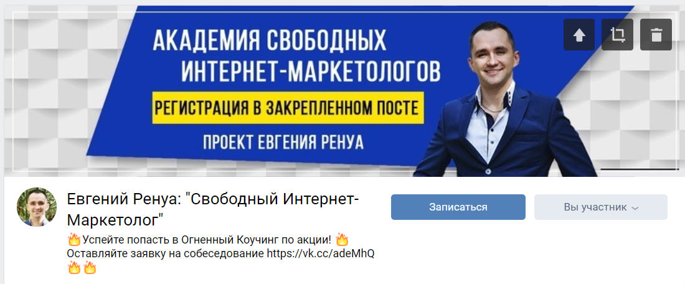Expand the chevron beside Вы участник
685x284 pixels.
635,208
